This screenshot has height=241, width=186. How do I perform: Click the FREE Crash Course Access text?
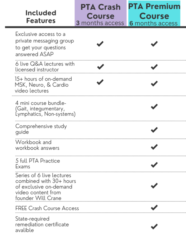47,208
